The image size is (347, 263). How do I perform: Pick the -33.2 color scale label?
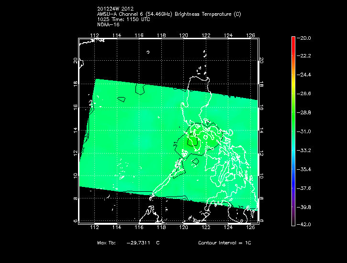303,151
